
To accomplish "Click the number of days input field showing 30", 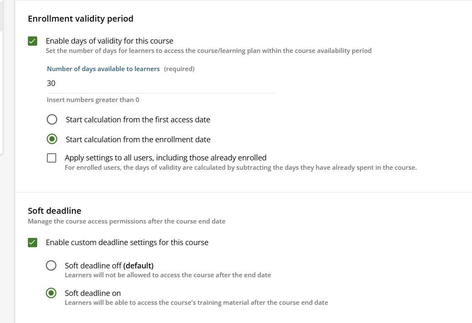I will (161, 83).
